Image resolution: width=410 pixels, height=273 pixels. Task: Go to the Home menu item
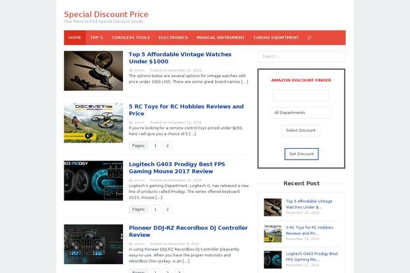click(x=74, y=38)
